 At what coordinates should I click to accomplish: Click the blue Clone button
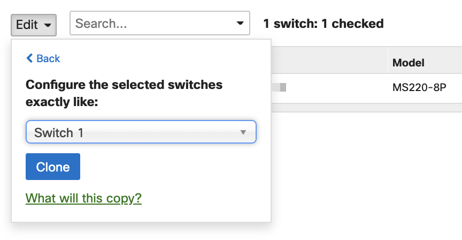53,167
